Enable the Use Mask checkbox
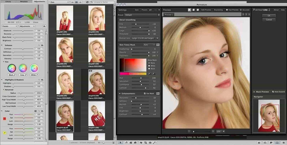Screen dimensions: 287x145 click(x=145, y=93)
